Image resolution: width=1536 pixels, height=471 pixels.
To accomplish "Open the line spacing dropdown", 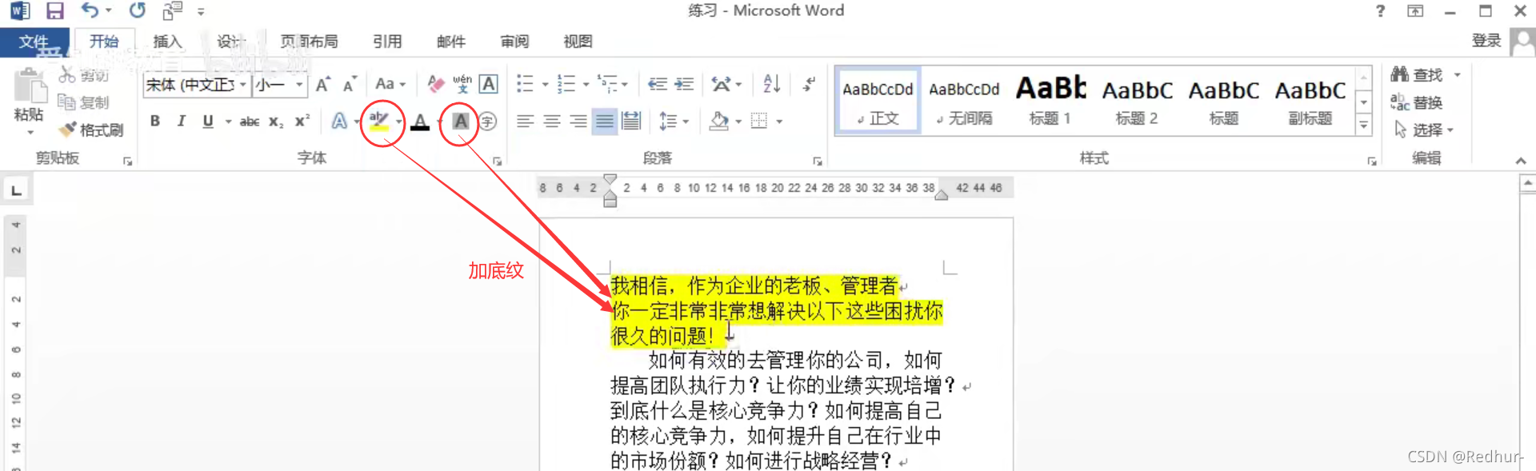I will click(x=674, y=122).
